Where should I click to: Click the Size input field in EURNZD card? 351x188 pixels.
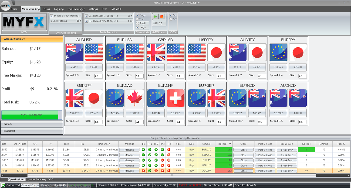coord(262,122)
